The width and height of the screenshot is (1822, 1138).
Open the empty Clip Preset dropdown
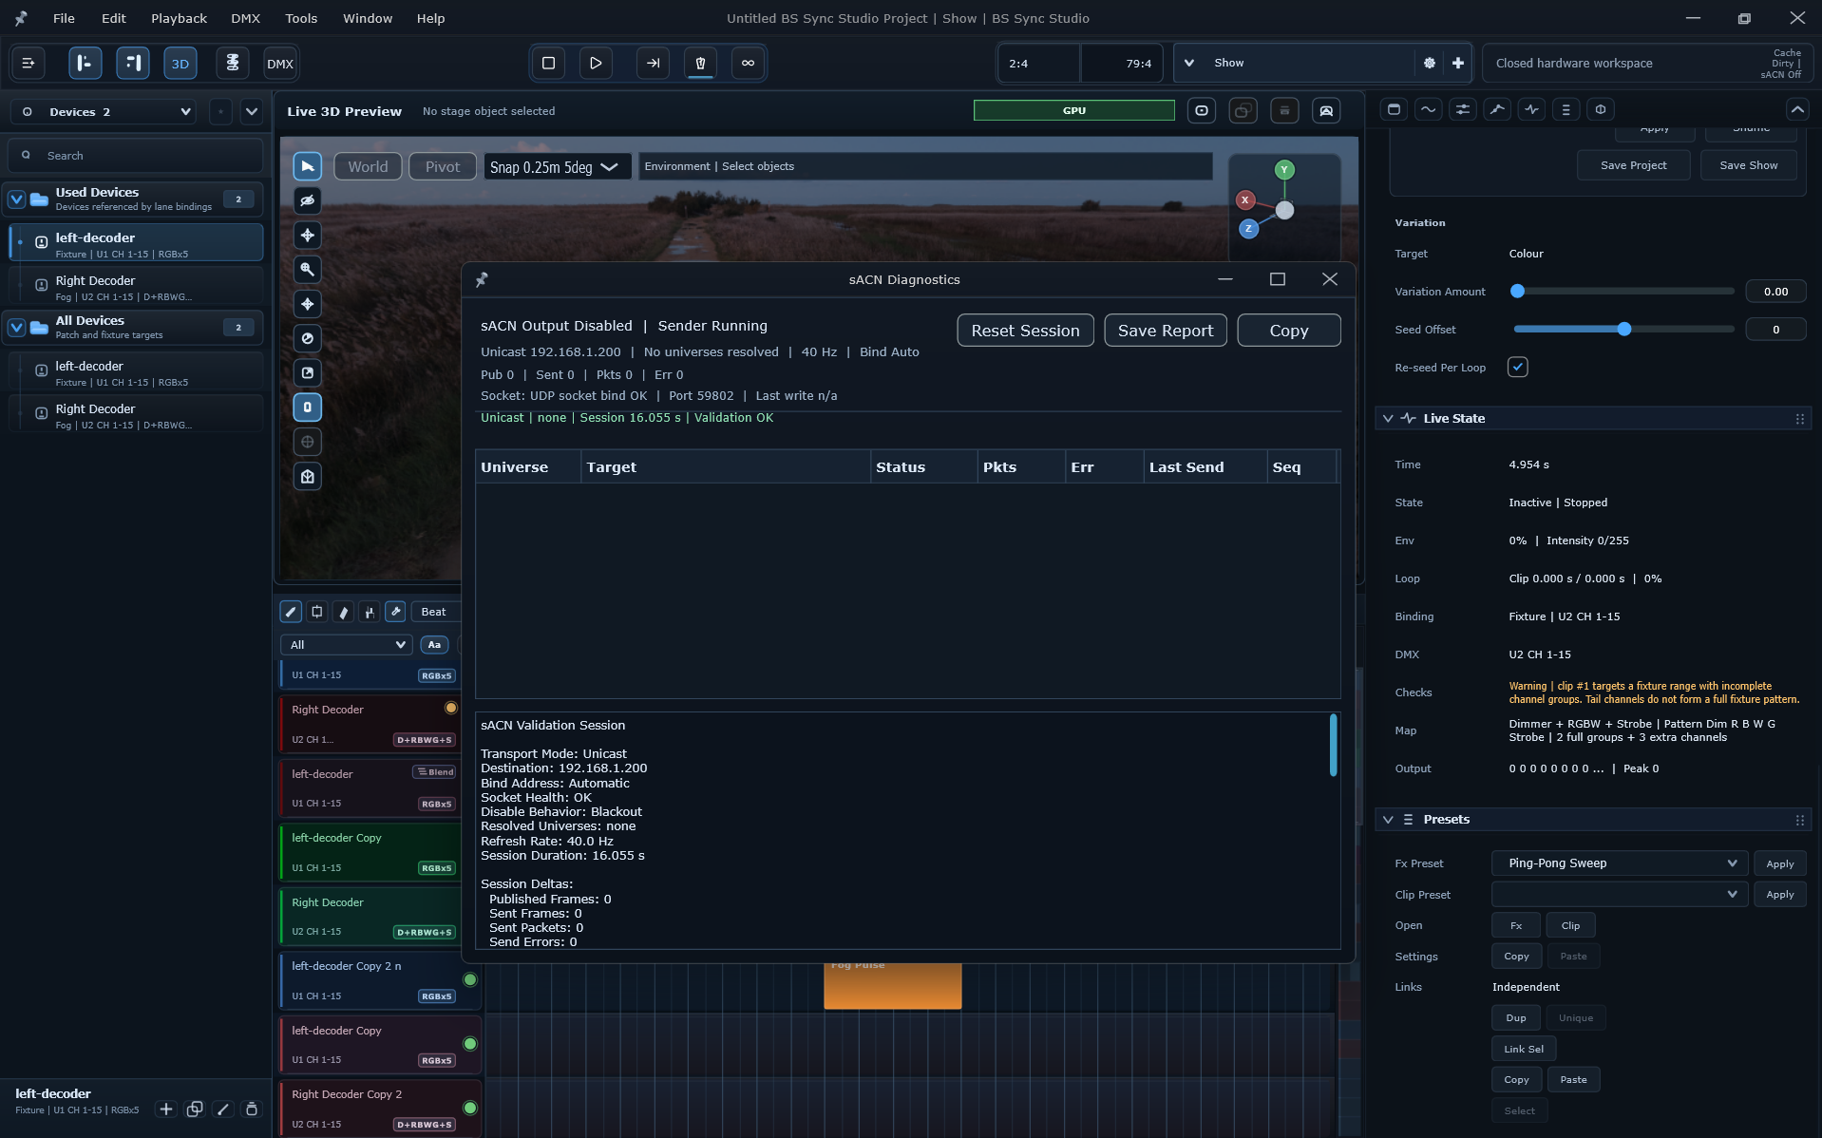pyautogui.click(x=1619, y=894)
